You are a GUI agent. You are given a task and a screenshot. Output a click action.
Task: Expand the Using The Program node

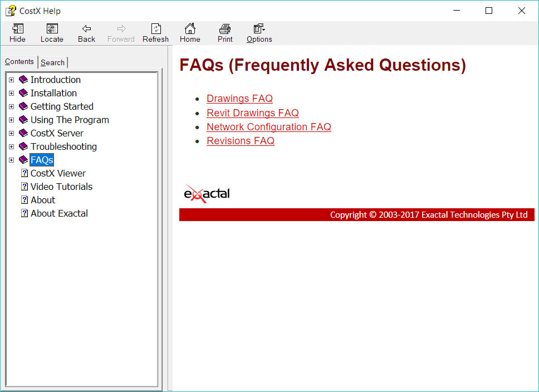click(11, 120)
